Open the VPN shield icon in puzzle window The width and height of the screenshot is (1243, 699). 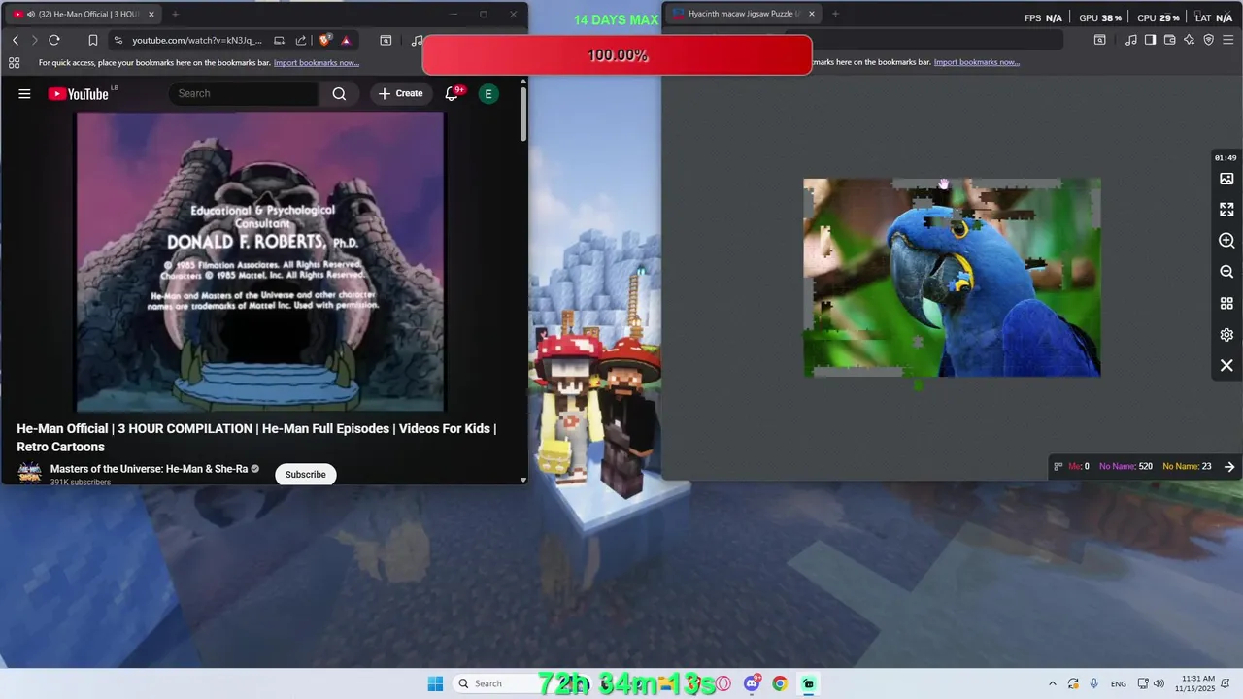click(1208, 40)
